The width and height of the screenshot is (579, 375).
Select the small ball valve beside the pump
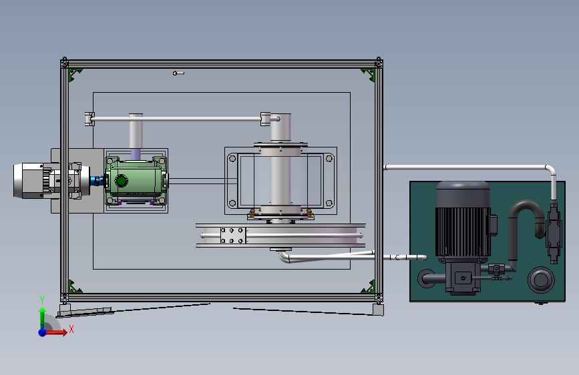click(x=496, y=270)
